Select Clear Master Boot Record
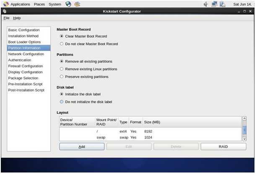Screen dimensions: 257x175 [62, 36]
